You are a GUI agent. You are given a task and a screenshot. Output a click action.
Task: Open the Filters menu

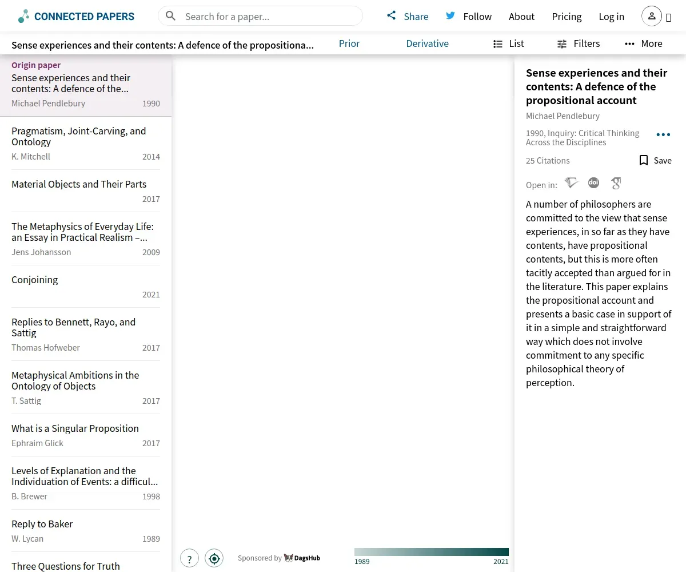coord(579,43)
